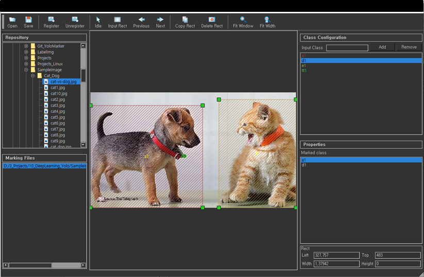Select cat-vs-dog.jpg in the repository
Screen dimensions: 424x277
(63, 81)
